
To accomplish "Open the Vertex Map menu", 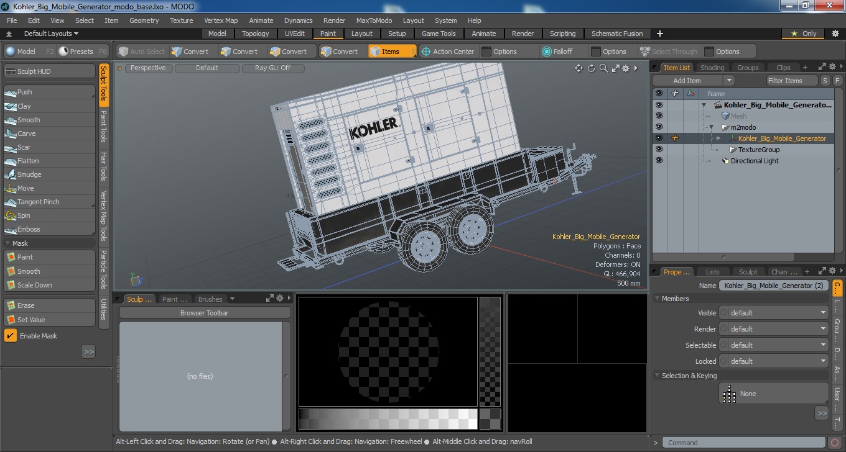I will [221, 20].
